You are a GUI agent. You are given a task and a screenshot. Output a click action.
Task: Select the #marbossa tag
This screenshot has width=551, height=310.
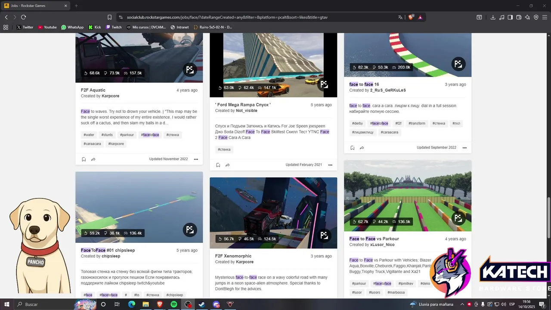click(396, 292)
